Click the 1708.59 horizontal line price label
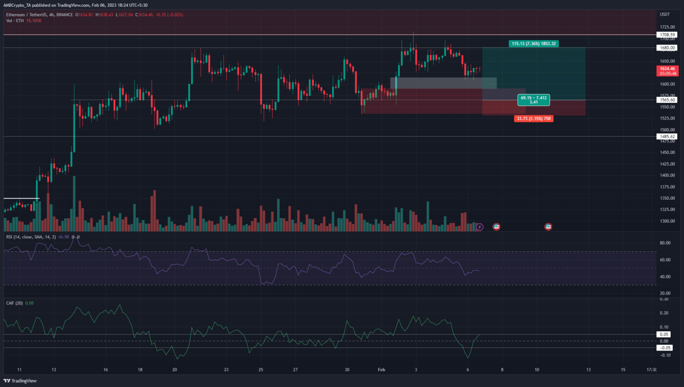Image resolution: width=684 pixels, height=387 pixels. pos(667,35)
